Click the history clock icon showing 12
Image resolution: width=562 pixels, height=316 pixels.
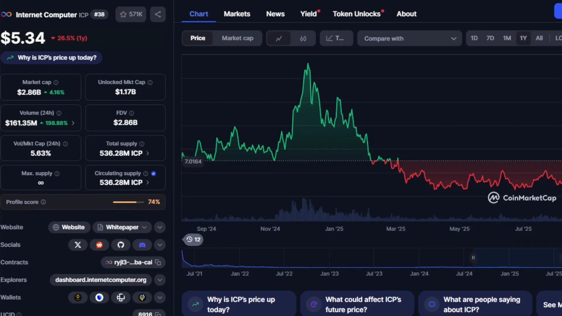tap(193, 239)
